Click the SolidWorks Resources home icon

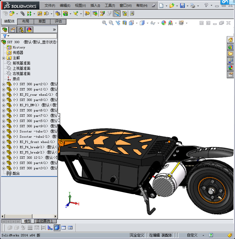230,40
